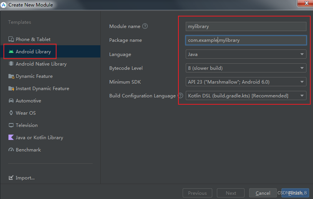Pick the Instant Dynamic Feature template
The height and width of the screenshot is (199, 313).
tap(50, 88)
